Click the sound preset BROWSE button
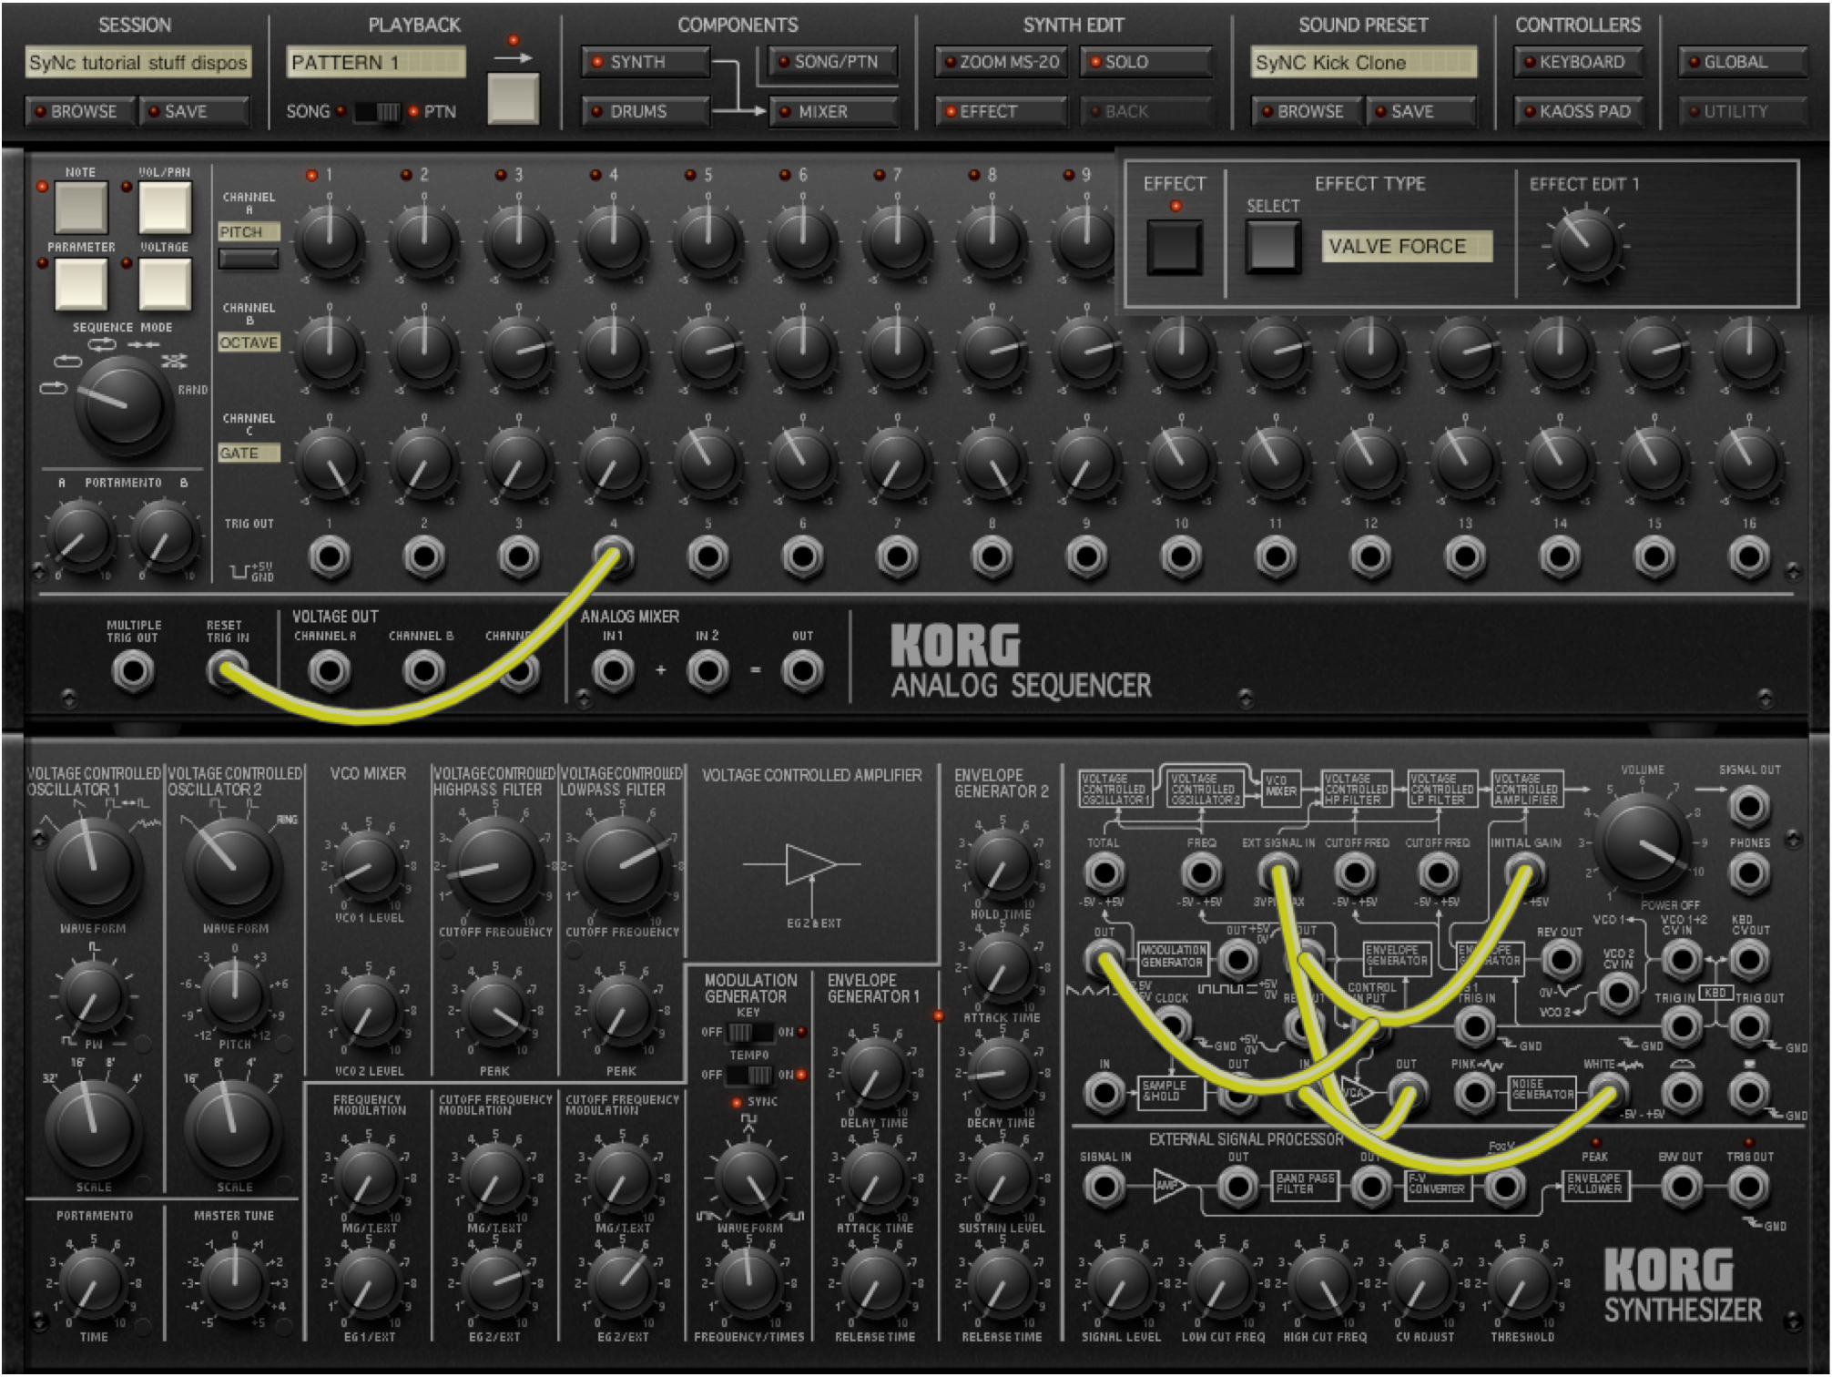The image size is (1832, 1377). (x=1308, y=111)
